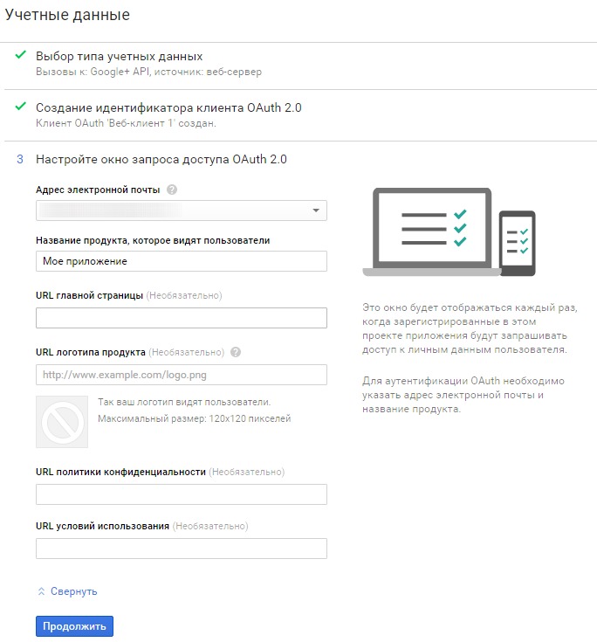Click the empty logo placeholder image

click(62, 422)
